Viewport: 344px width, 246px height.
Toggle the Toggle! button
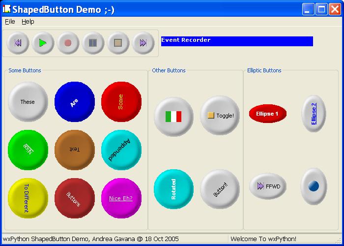[220, 116]
